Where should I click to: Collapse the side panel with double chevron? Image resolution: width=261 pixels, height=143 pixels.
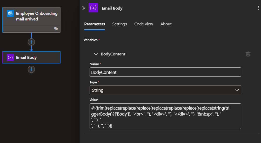pos(84,8)
